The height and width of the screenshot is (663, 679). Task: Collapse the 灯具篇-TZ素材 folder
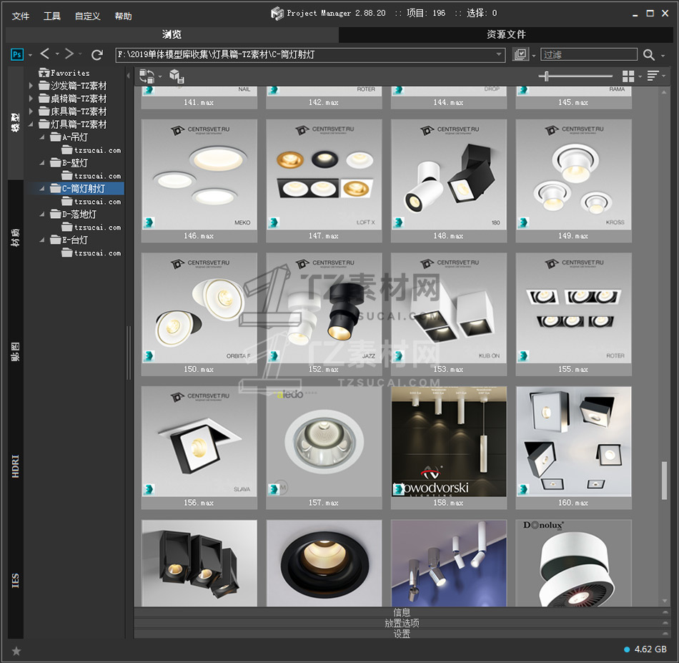[31, 124]
